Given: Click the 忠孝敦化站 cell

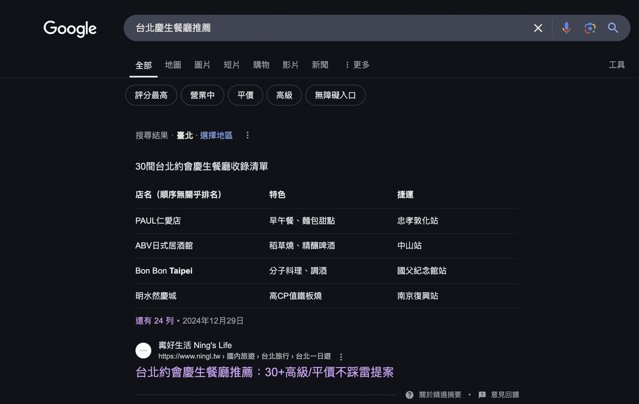Looking at the screenshot, I should coord(418,221).
